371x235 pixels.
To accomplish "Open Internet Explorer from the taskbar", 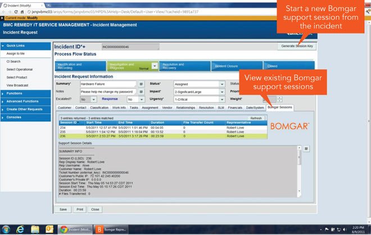I will tap(21, 229).
